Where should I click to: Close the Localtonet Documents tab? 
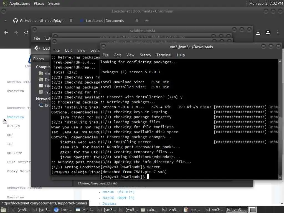[x=137, y=21]
